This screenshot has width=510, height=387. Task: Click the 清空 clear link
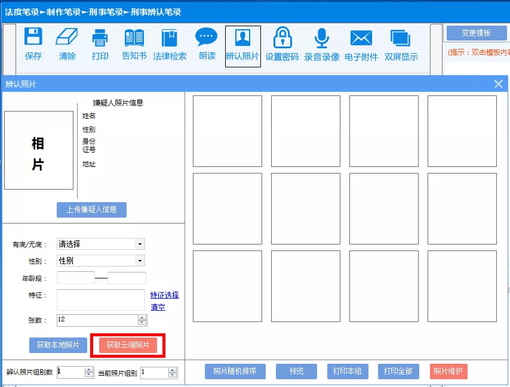[x=158, y=307]
